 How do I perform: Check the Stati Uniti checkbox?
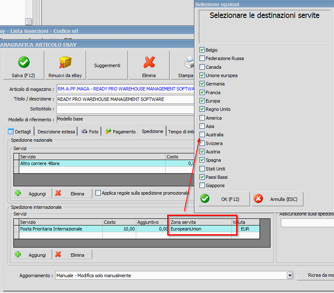point(202,168)
